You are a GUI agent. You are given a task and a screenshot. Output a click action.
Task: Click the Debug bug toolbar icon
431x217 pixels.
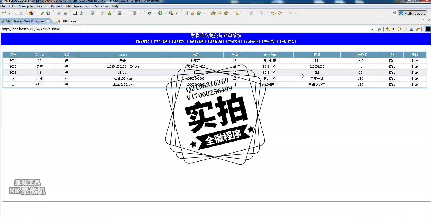click(x=149, y=13)
